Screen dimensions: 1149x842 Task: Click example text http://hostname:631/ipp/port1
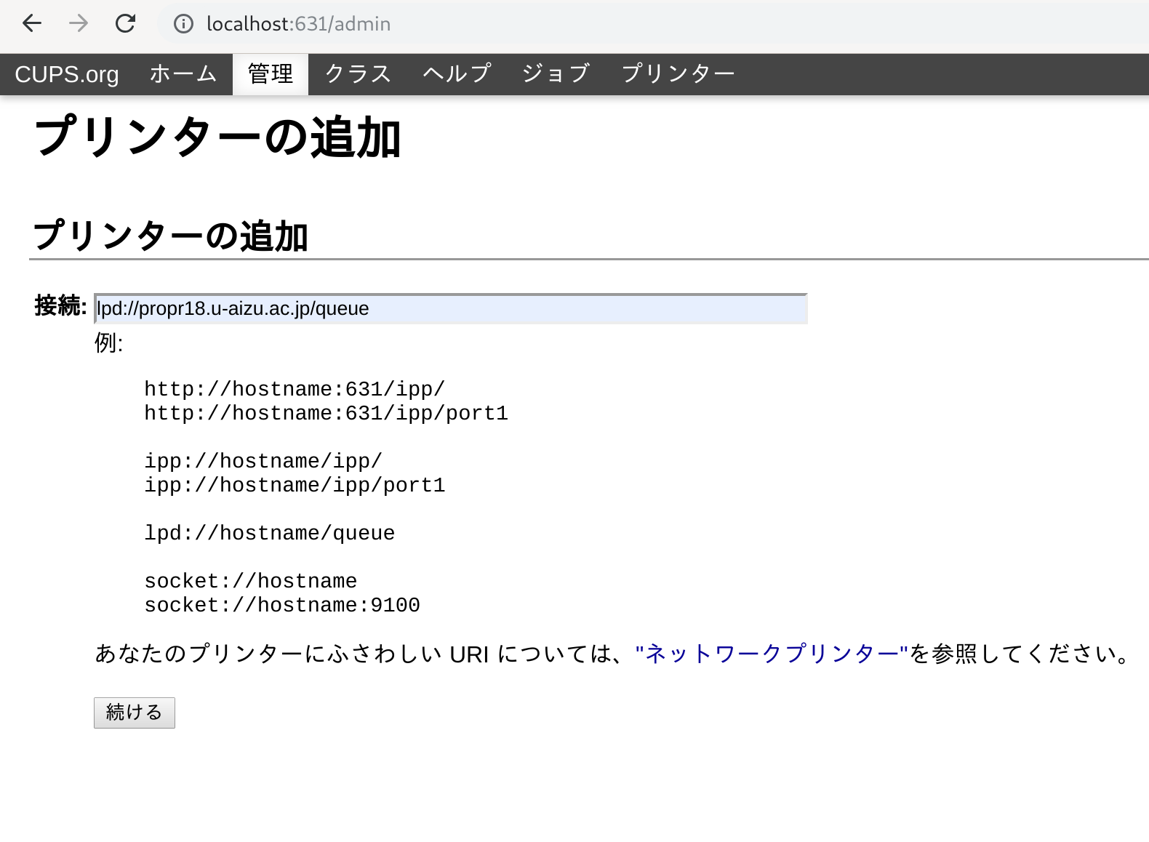[326, 414]
